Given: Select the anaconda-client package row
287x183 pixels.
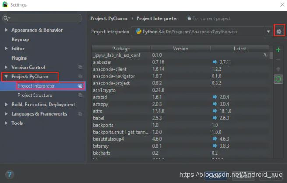Looking at the screenshot, I should pos(181,69).
